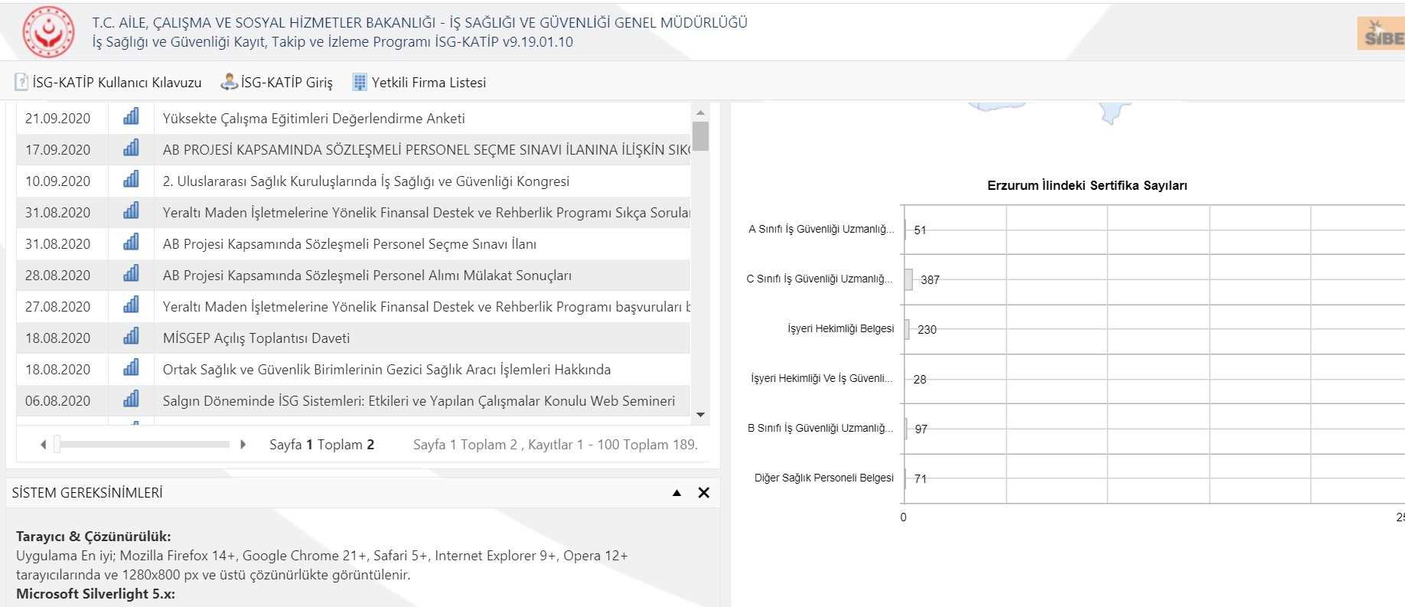Open Yüksekte Çalışma Eğitimleri Değerlendirme Anketi
This screenshot has width=1405, height=607.
click(x=313, y=119)
